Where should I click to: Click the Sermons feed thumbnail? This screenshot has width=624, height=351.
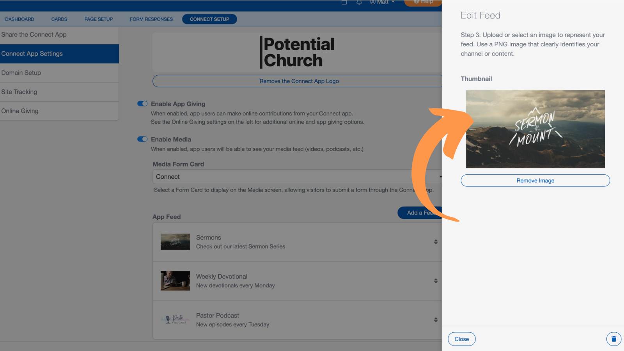coord(175,242)
